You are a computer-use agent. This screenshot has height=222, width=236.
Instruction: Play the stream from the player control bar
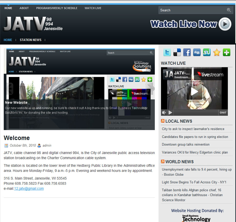(x=170, y=113)
